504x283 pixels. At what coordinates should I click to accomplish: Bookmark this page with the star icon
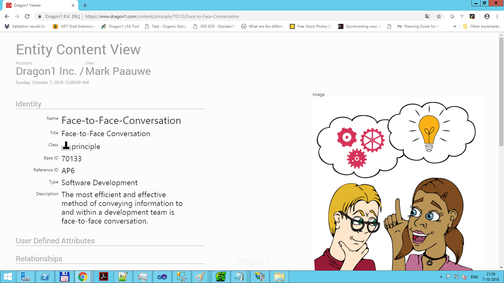pos(438,16)
